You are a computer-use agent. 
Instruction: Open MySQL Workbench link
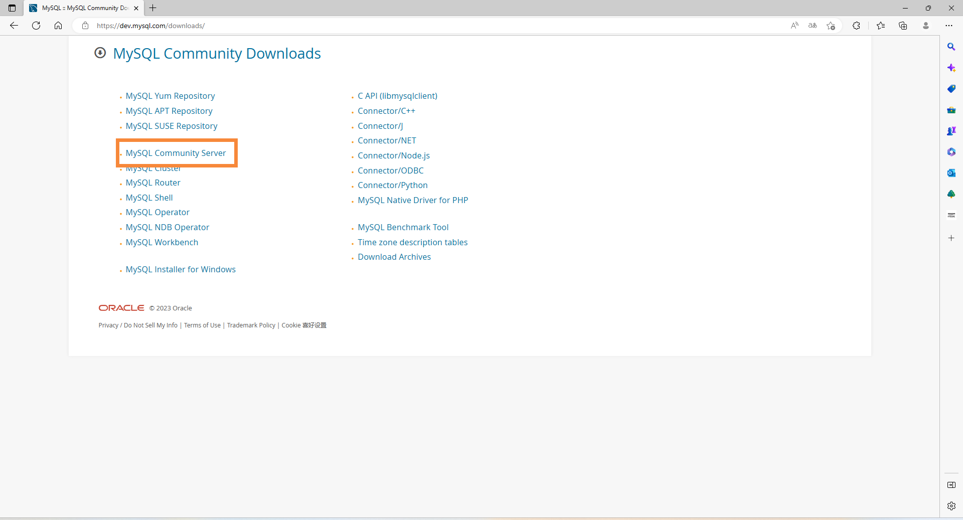click(x=162, y=242)
